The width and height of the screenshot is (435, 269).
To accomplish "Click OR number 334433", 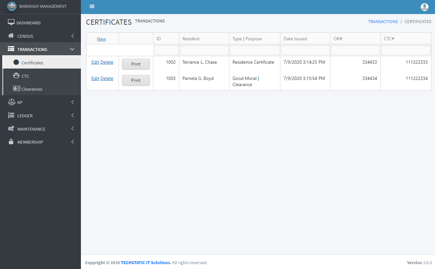I will click(370, 62).
